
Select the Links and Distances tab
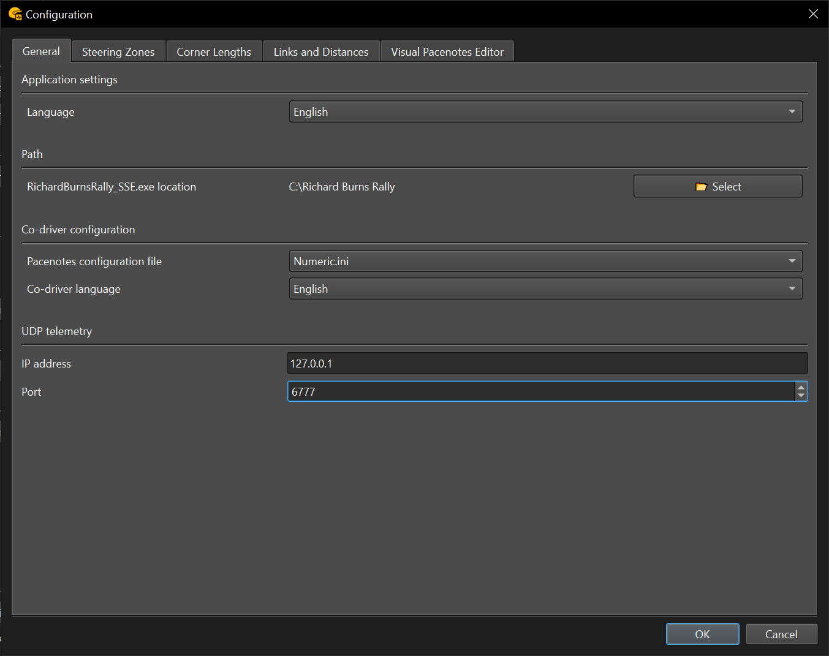(321, 52)
